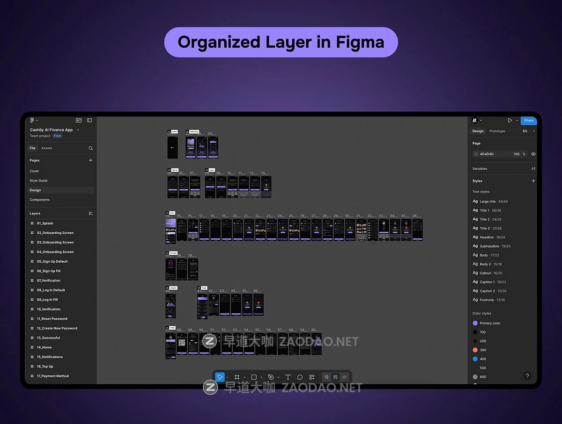Image resolution: width=562 pixels, height=424 pixels.
Task: Toggle the sidebar panel layout icon
Action: tap(89, 121)
